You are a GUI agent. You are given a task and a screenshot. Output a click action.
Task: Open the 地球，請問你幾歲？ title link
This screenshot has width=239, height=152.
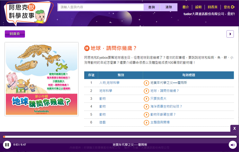[165, 91]
